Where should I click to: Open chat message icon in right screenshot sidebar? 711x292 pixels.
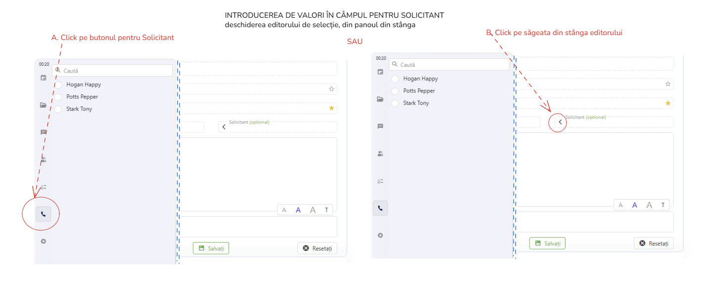[380, 126]
